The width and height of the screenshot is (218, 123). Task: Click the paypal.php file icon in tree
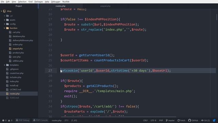(10, 49)
